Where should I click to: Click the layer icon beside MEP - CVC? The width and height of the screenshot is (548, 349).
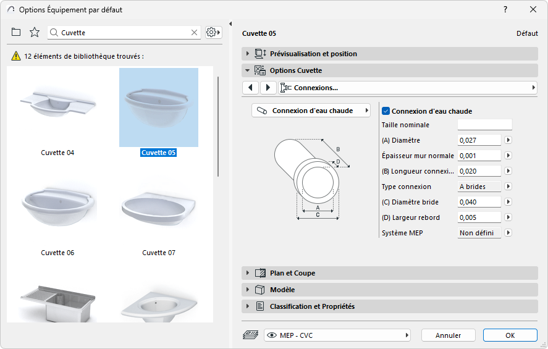tap(250, 335)
